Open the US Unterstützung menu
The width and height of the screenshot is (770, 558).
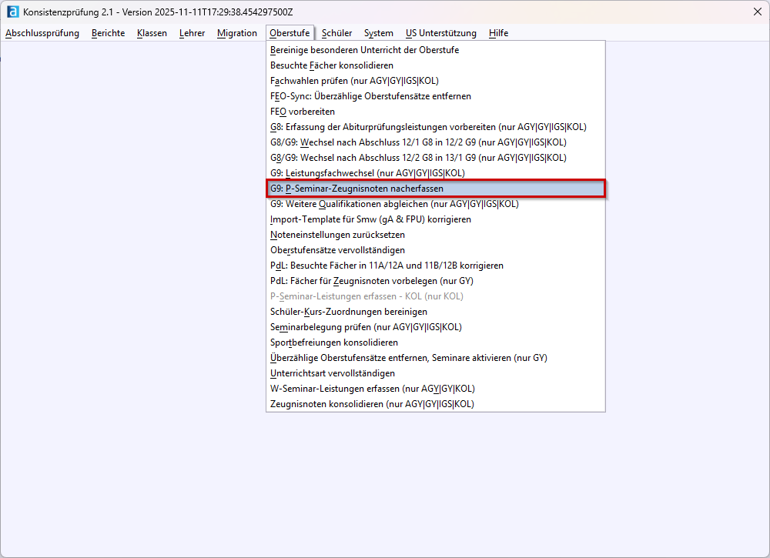[x=440, y=33]
